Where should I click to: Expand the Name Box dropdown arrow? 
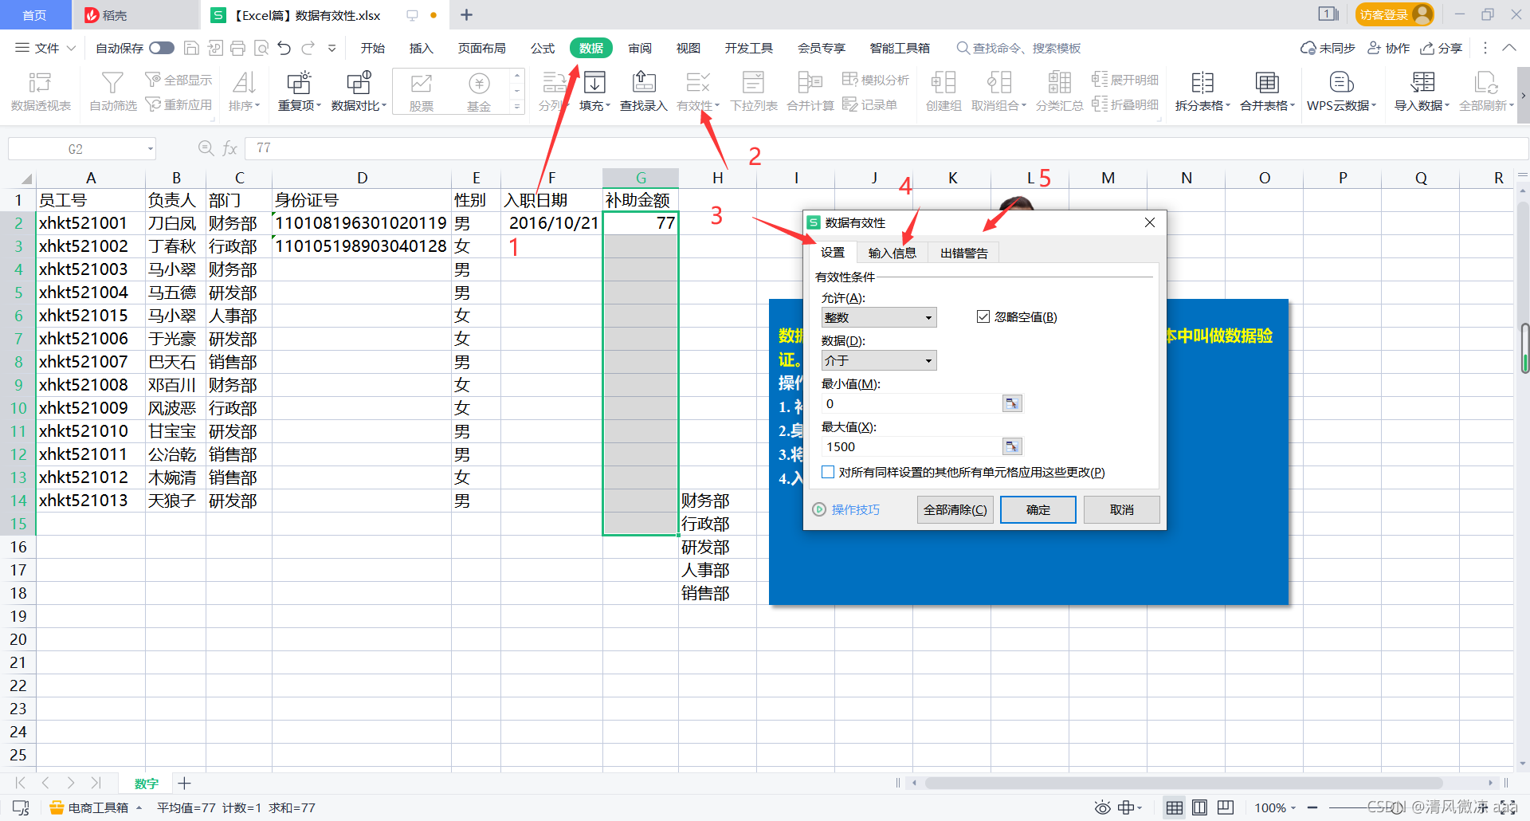coord(150,149)
